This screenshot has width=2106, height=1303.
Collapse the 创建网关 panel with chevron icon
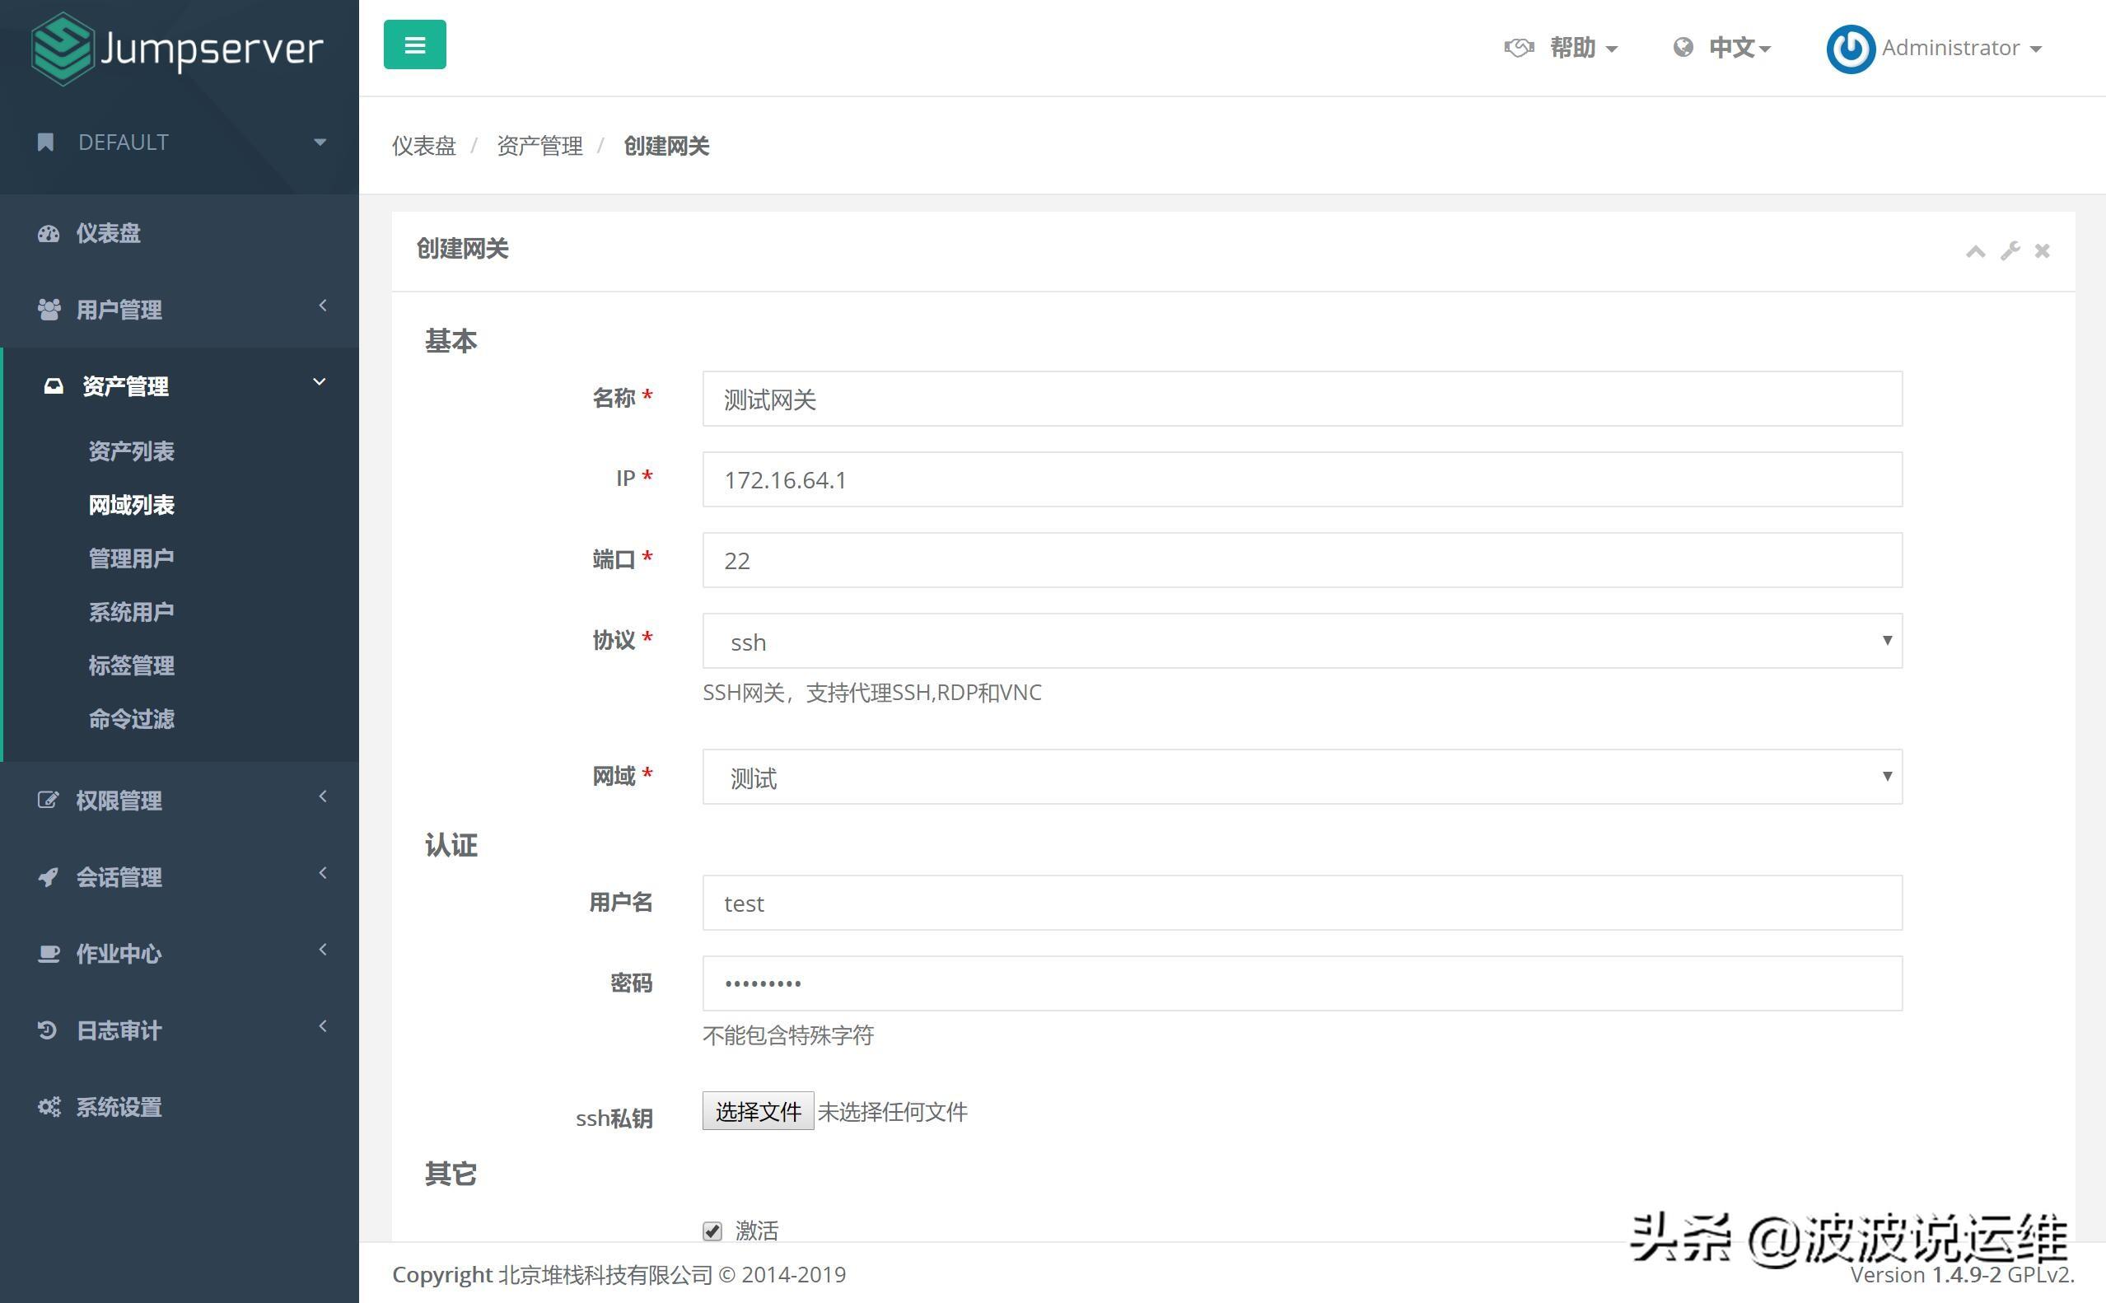click(1975, 252)
